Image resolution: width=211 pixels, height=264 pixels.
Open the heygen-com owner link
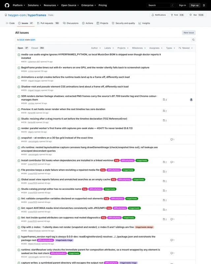pyautogui.click(x=17, y=15)
